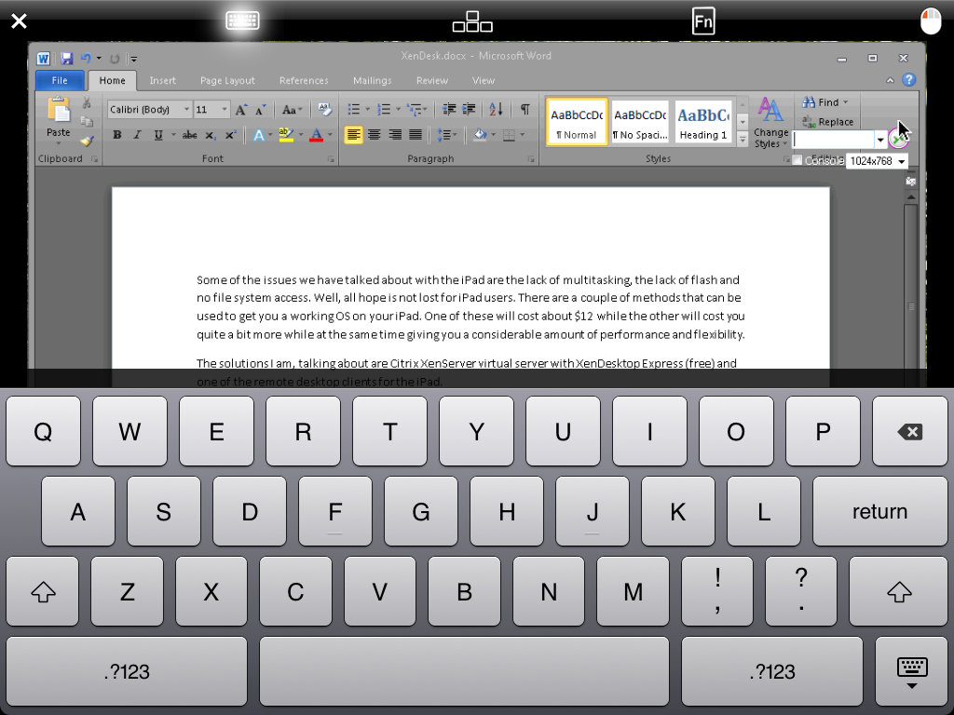Click the Paste icon in Clipboard group

click(x=59, y=112)
